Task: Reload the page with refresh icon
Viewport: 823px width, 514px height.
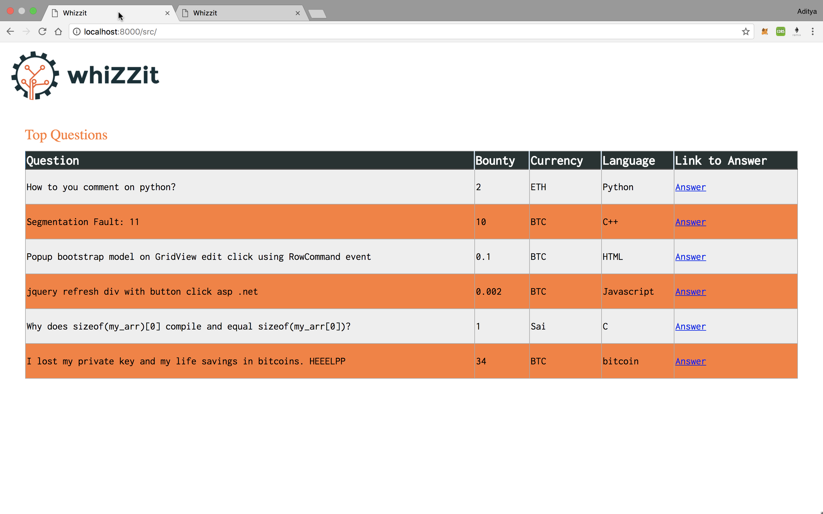Action: click(42, 32)
